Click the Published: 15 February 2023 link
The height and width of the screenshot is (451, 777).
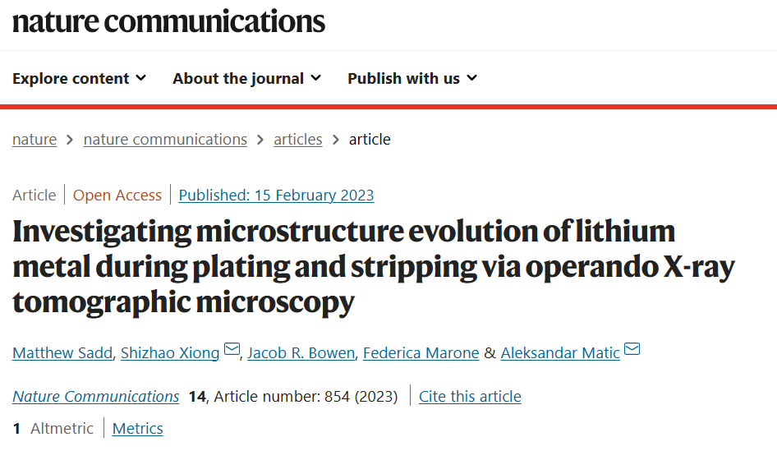tap(276, 196)
